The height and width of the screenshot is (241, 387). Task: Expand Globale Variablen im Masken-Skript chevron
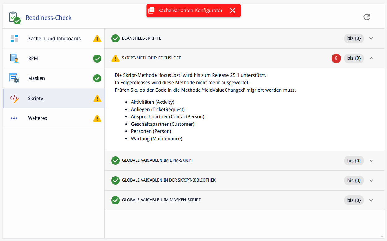[x=371, y=200]
